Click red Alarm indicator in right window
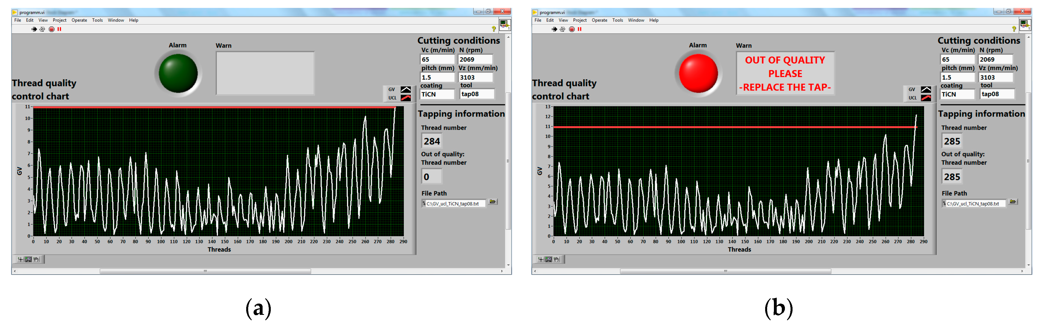 pos(698,73)
